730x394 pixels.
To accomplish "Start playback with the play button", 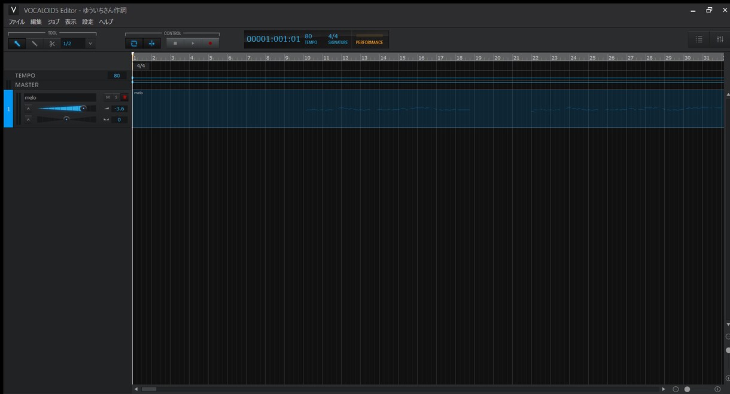I will coord(193,43).
